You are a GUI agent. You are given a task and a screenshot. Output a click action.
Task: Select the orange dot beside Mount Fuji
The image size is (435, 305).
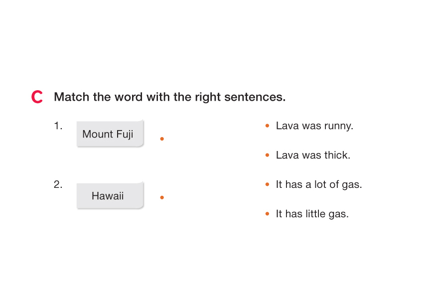pos(162,139)
